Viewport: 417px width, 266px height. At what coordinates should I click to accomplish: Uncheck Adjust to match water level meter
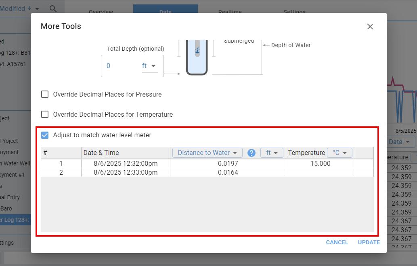[45, 135]
